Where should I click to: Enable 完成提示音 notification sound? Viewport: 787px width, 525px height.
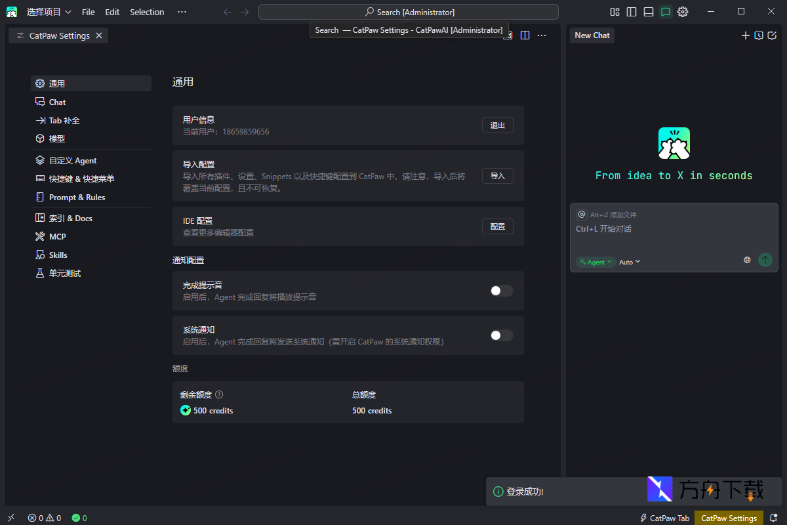pos(500,291)
